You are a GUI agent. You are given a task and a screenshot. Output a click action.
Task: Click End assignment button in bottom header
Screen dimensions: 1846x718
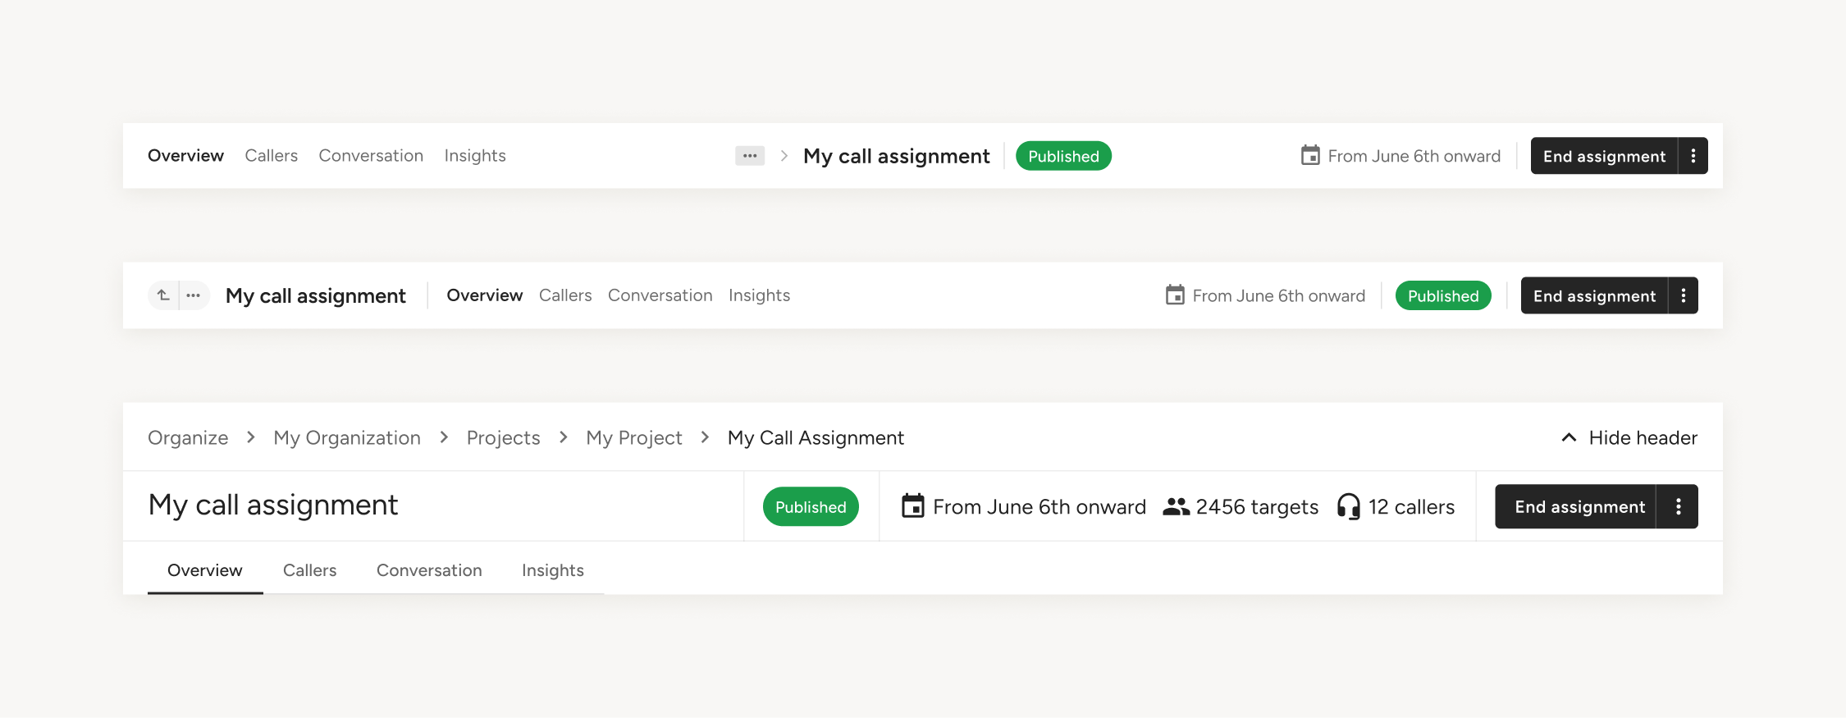coord(1575,506)
